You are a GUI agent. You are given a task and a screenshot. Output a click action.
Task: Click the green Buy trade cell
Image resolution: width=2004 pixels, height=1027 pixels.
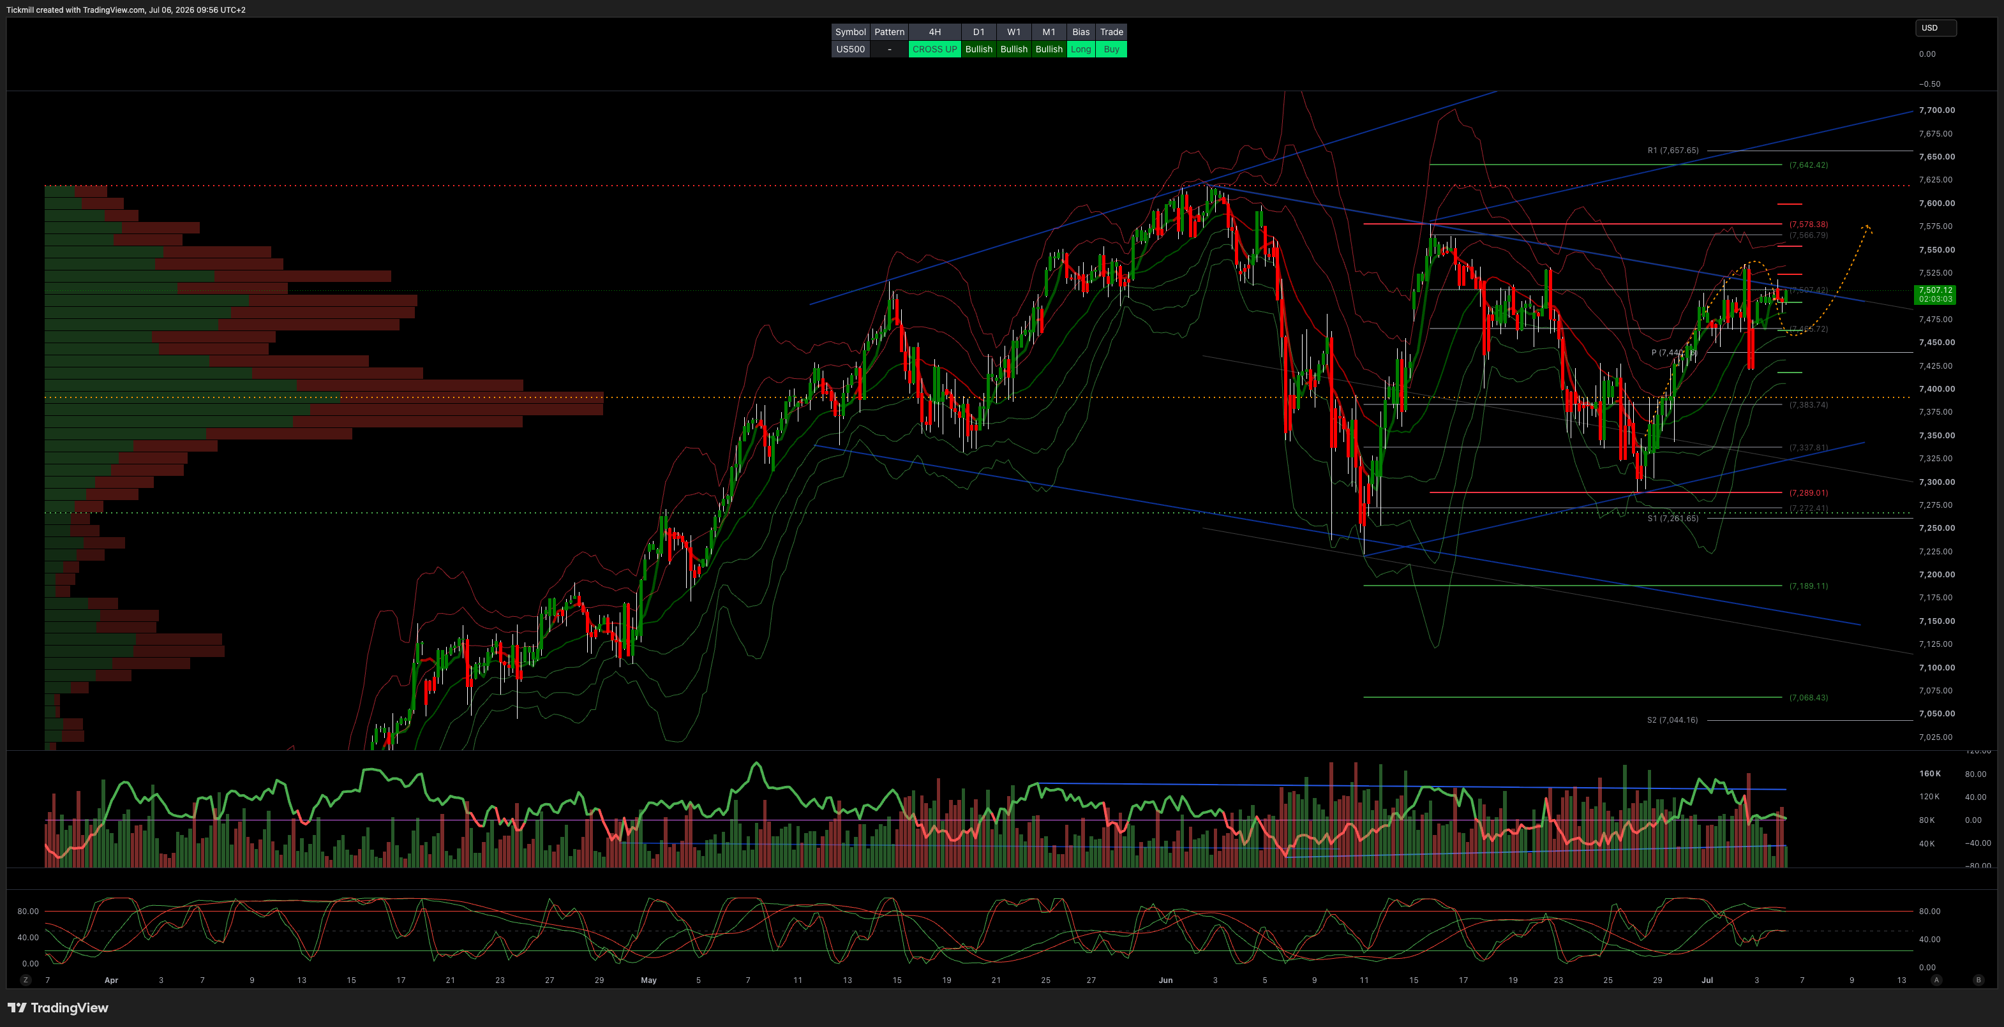[1111, 49]
